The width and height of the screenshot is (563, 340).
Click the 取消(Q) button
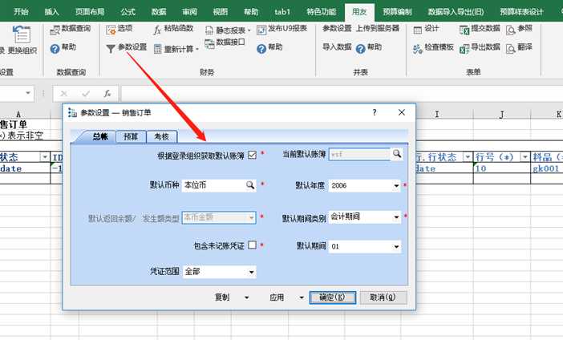pyautogui.click(x=383, y=297)
